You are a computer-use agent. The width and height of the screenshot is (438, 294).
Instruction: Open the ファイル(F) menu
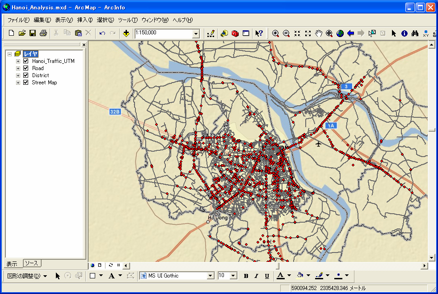[18, 20]
